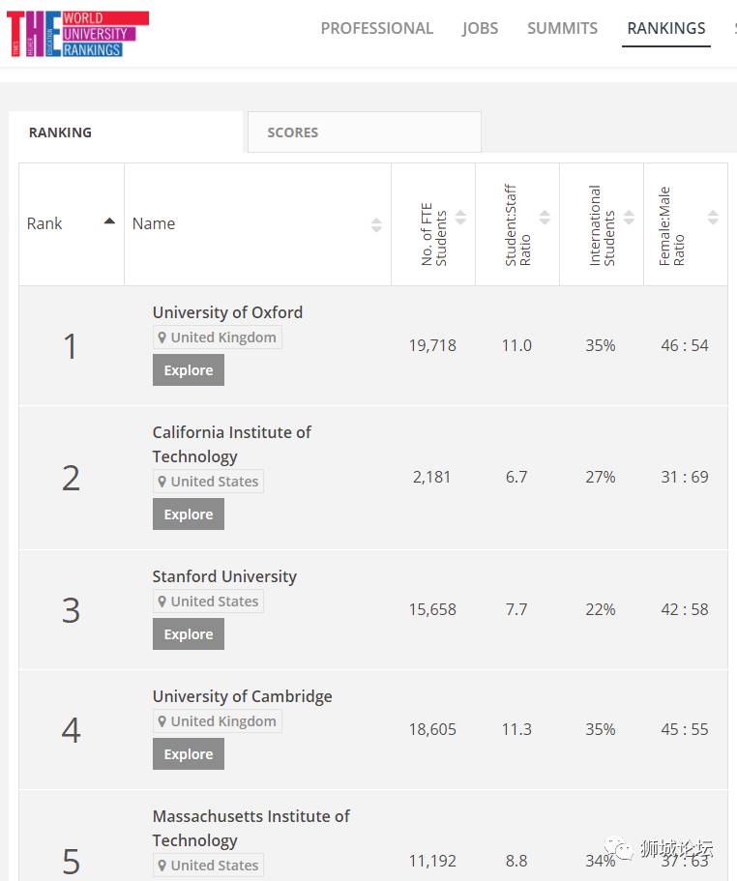Viewport: 737px width, 881px height.
Task: Sort by No. of FTE Students
Action: tap(460, 218)
